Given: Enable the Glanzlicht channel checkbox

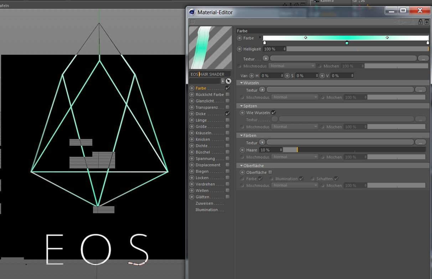Looking at the screenshot, I should click(227, 101).
